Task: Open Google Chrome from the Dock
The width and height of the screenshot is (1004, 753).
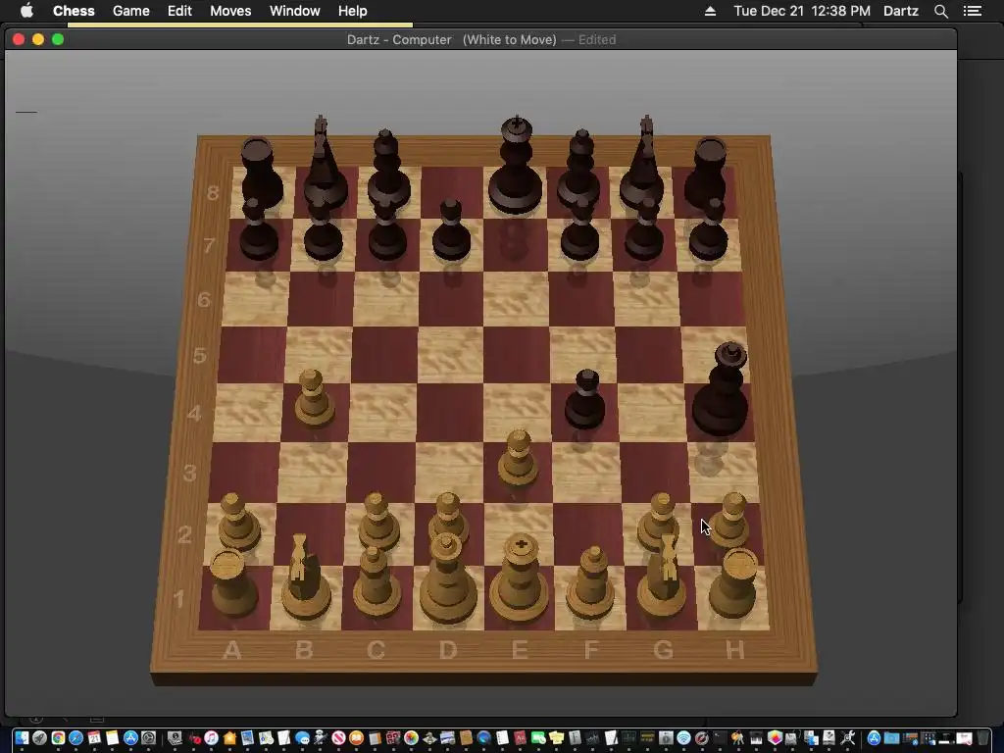Action: pos(58,737)
